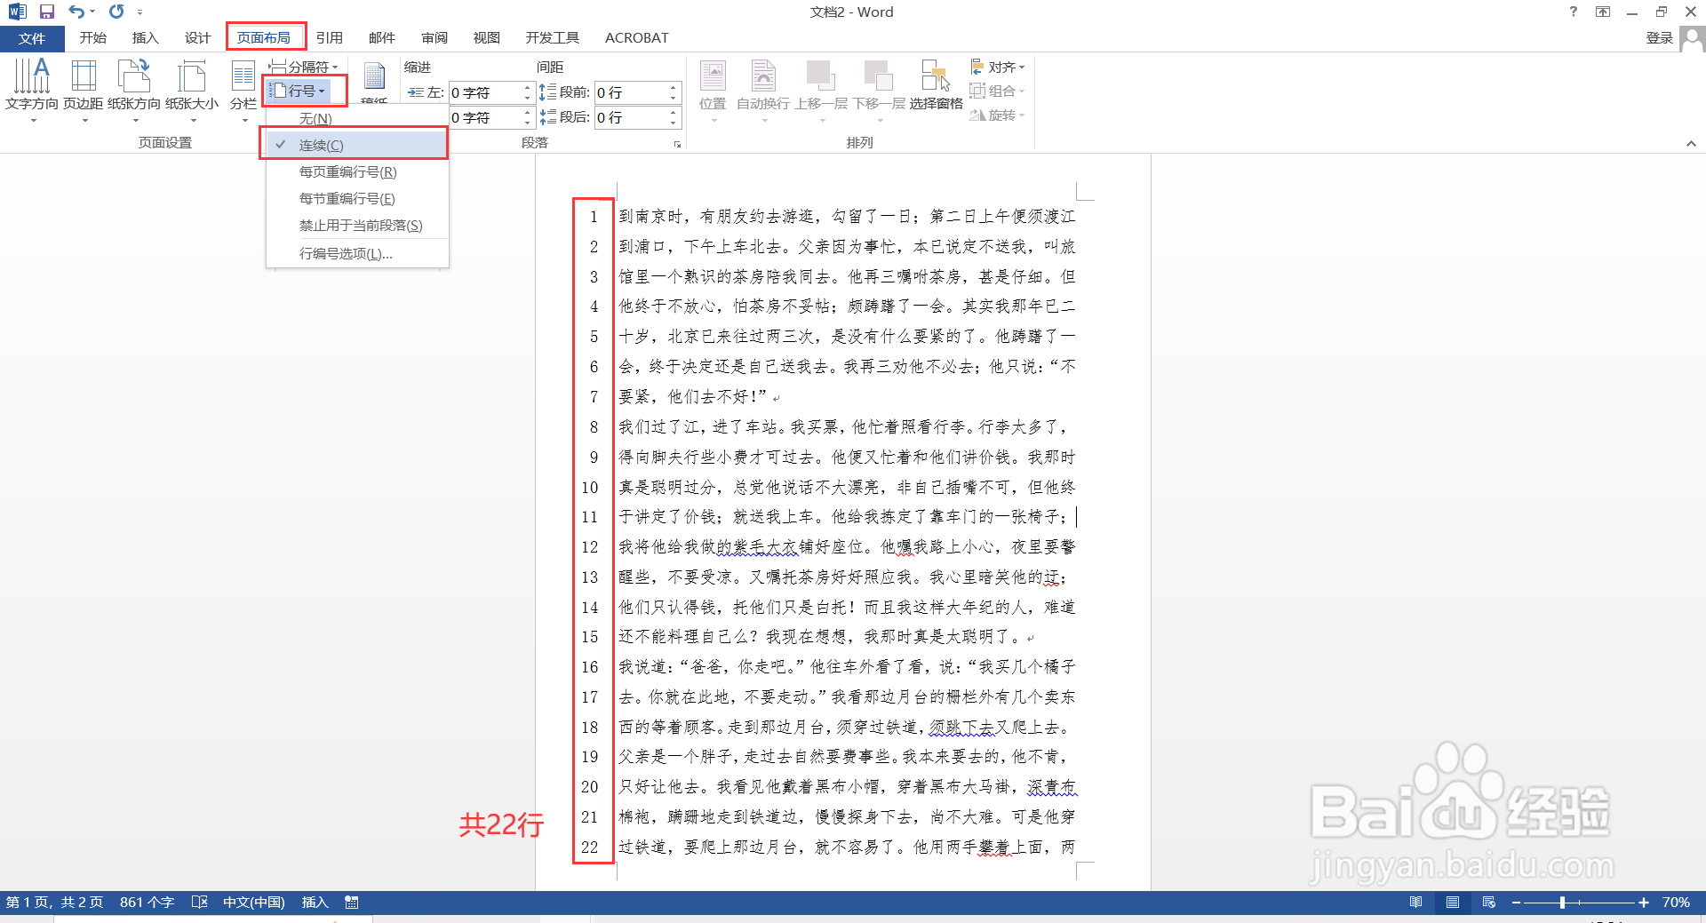This screenshot has height=923, width=1706.
Task: Switch to Print Layout view
Action: point(1453,902)
